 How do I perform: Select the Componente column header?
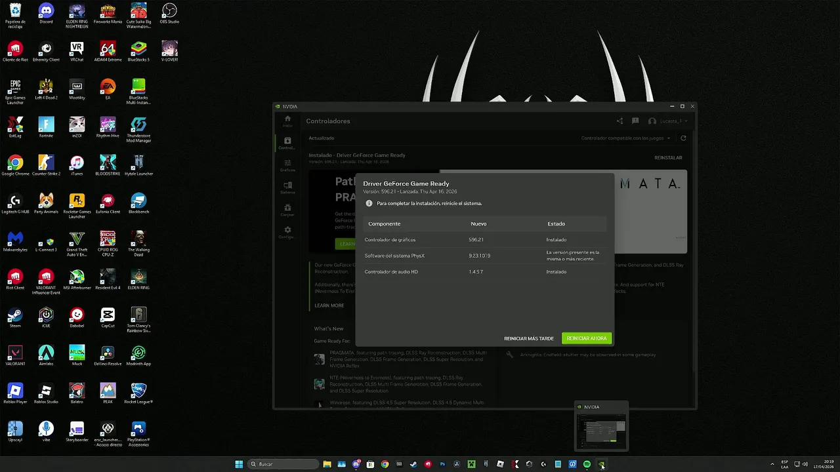384,224
